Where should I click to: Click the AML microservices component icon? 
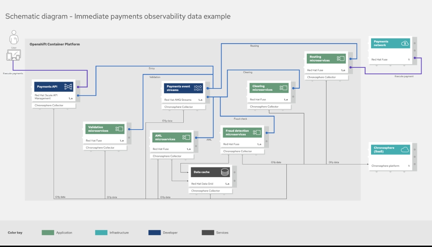pyautogui.click(x=186, y=137)
